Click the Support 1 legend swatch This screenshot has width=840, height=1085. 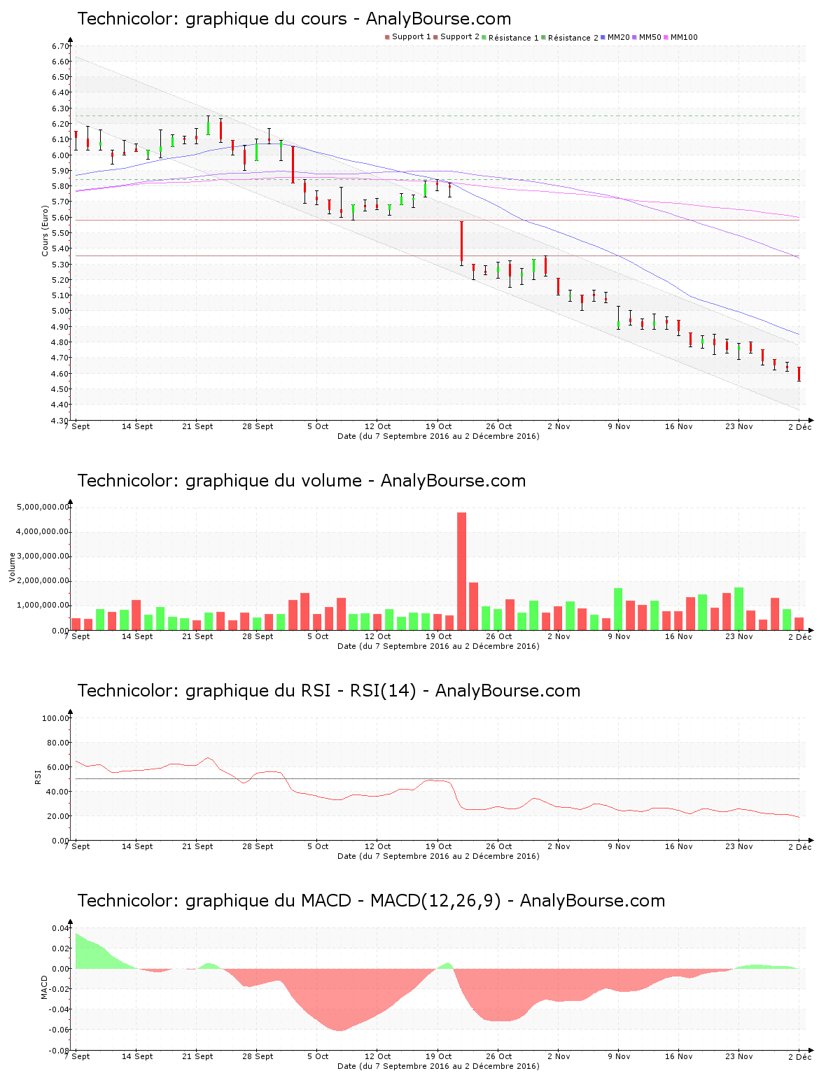pyautogui.click(x=386, y=36)
